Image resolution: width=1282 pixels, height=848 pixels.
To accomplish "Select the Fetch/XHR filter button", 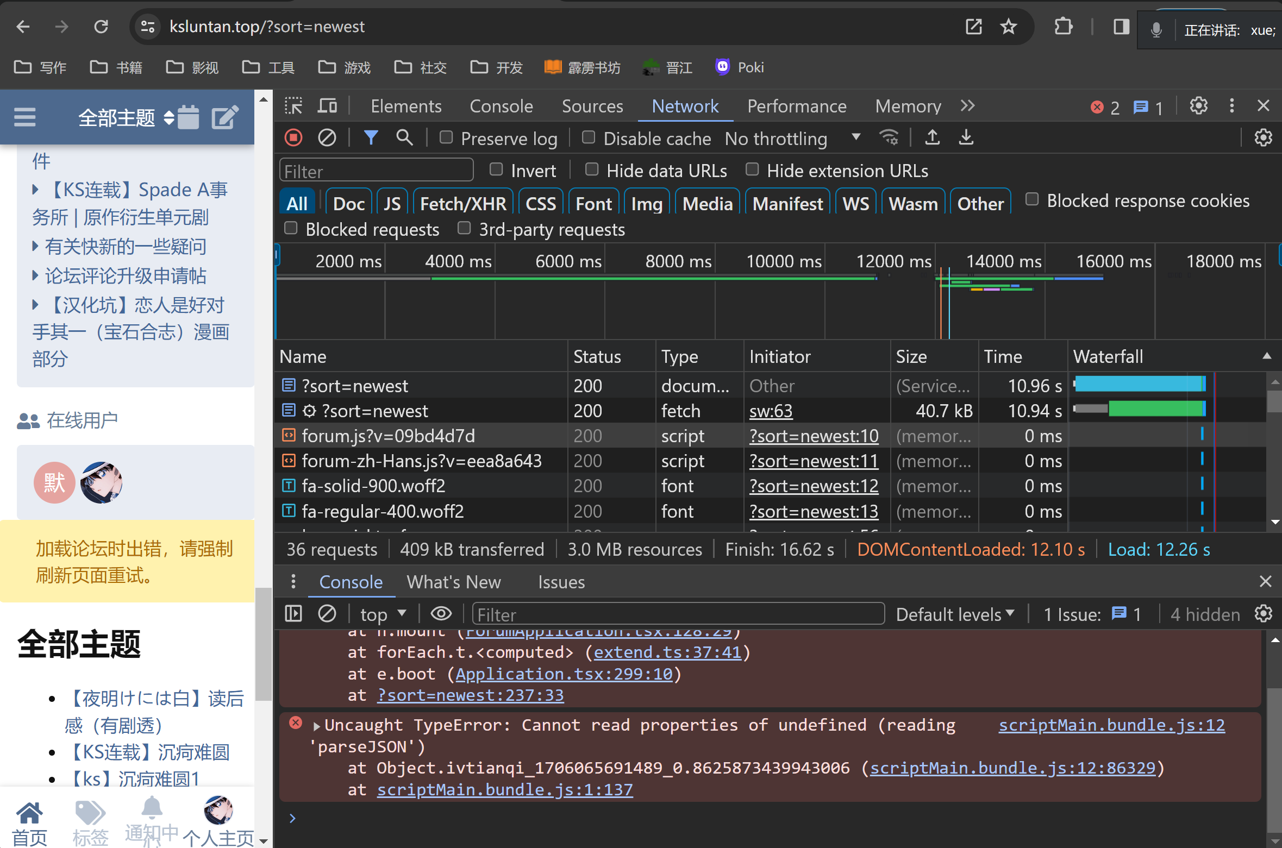I will (463, 204).
